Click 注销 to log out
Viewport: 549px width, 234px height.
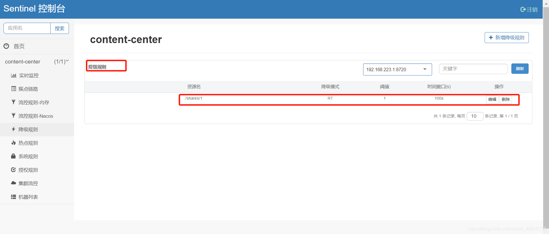tap(532, 9)
